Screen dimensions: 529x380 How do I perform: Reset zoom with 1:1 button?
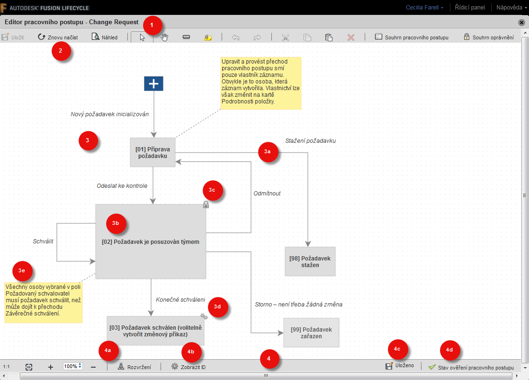(7, 367)
